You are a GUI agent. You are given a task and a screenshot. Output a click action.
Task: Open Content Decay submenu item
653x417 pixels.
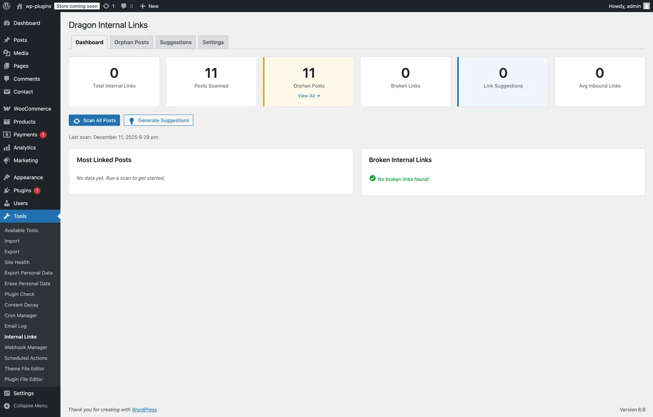coord(21,305)
